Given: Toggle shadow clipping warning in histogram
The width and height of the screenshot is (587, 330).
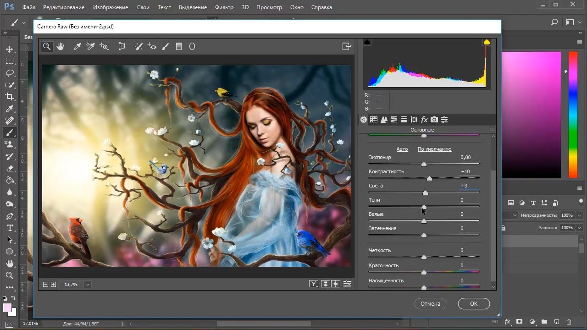Looking at the screenshot, I should tap(367, 42).
